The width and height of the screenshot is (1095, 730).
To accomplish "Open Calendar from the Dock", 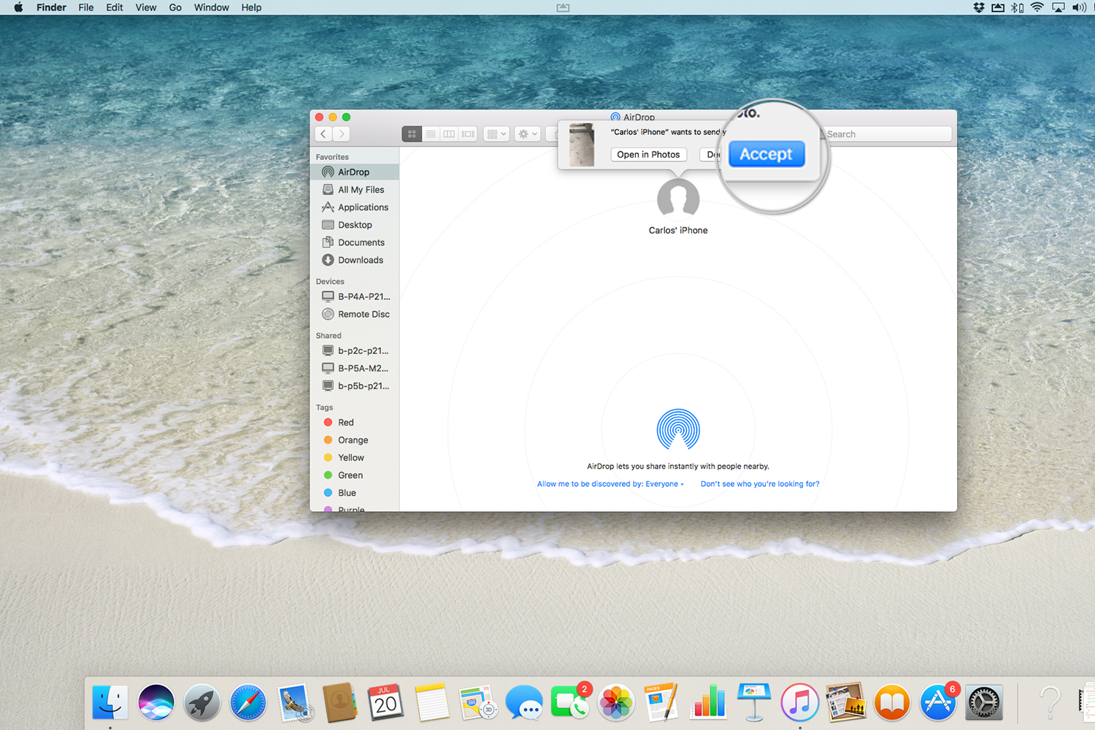I will (x=385, y=703).
